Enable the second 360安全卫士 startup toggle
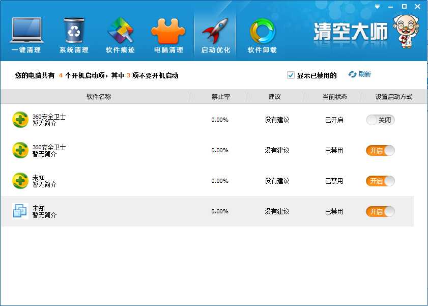Viewport: 428px width, 306px height. pos(380,151)
